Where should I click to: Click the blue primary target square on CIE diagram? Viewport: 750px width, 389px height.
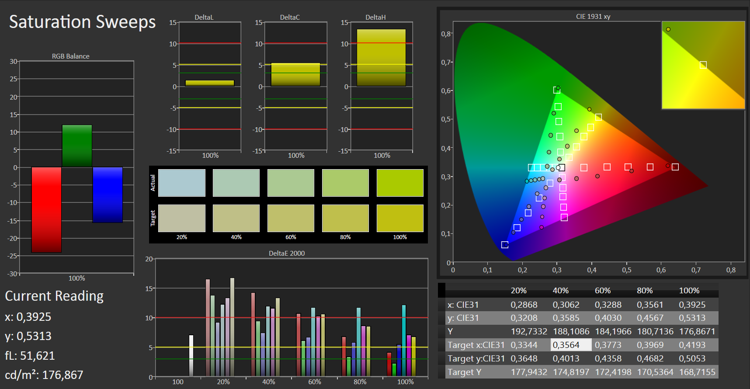coord(505,245)
